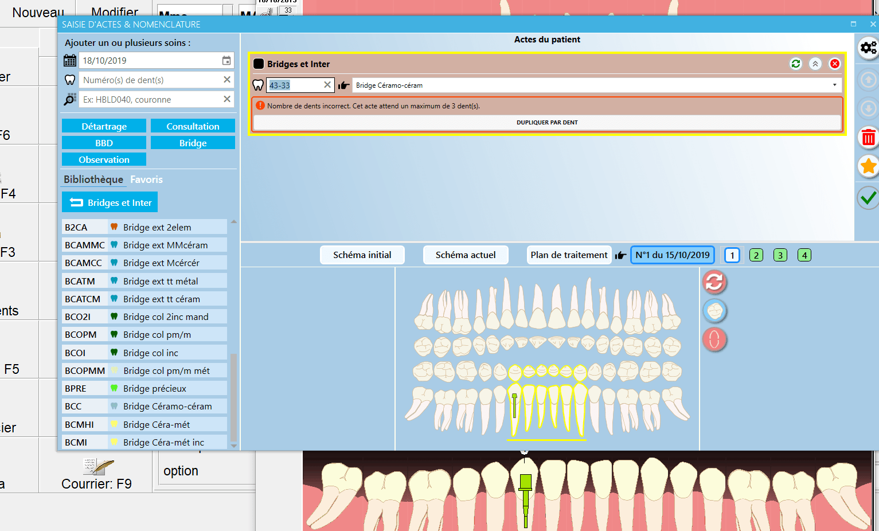Switch to Schéma actuel tab
Image resolution: width=879 pixels, height=531 pixels.
pos(465,255)
